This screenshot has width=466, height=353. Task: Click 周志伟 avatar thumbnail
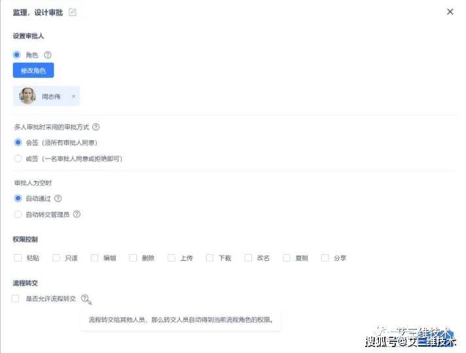coord(27,96)
